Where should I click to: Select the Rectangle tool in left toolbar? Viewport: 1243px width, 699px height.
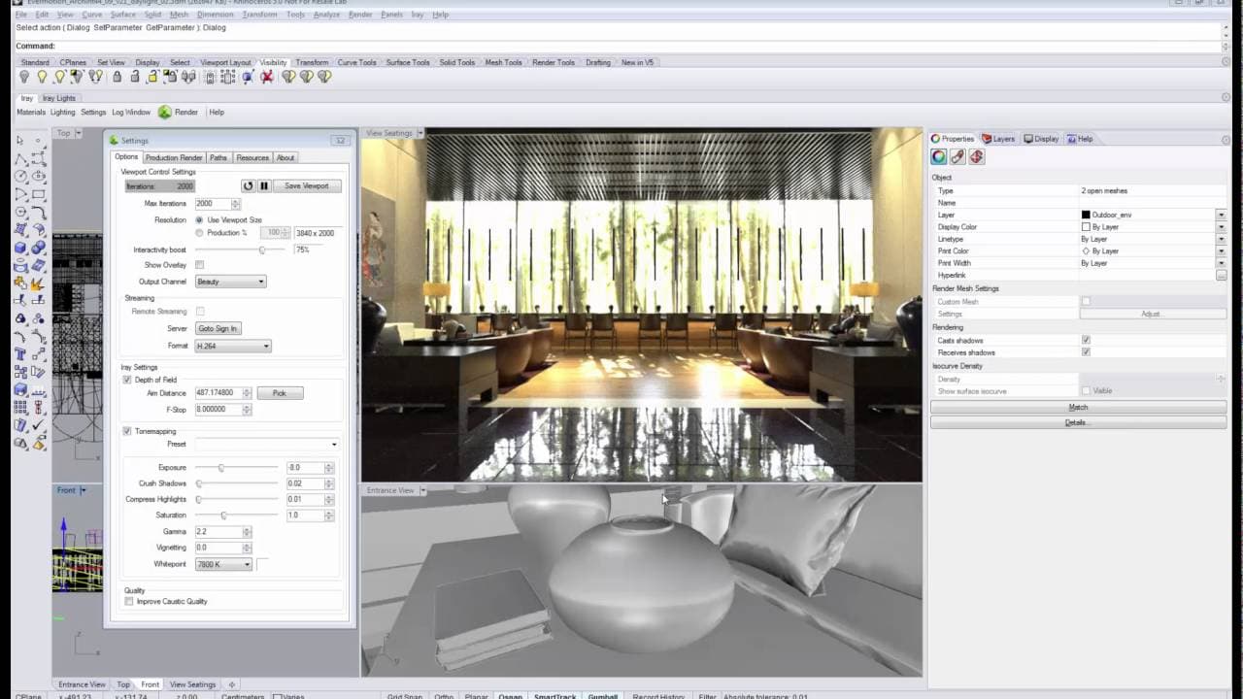click(x=39, y=194)
